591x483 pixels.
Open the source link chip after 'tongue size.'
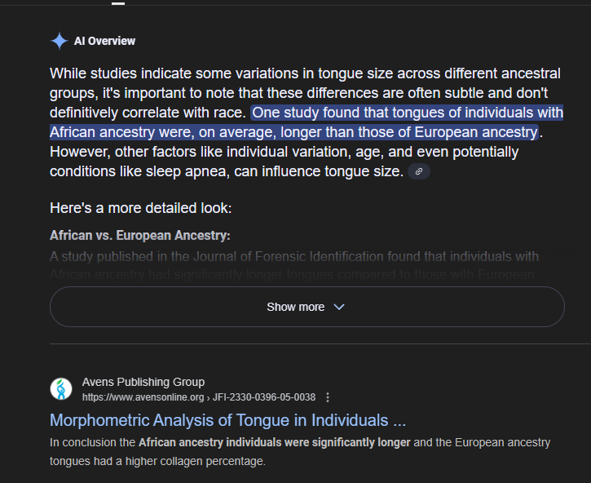[418, 171]
